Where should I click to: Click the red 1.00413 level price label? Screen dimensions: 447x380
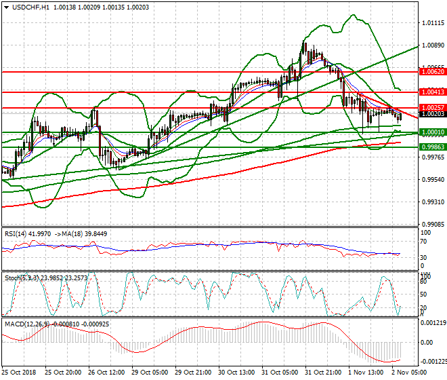pyautogui.click(x=433, y=92)
